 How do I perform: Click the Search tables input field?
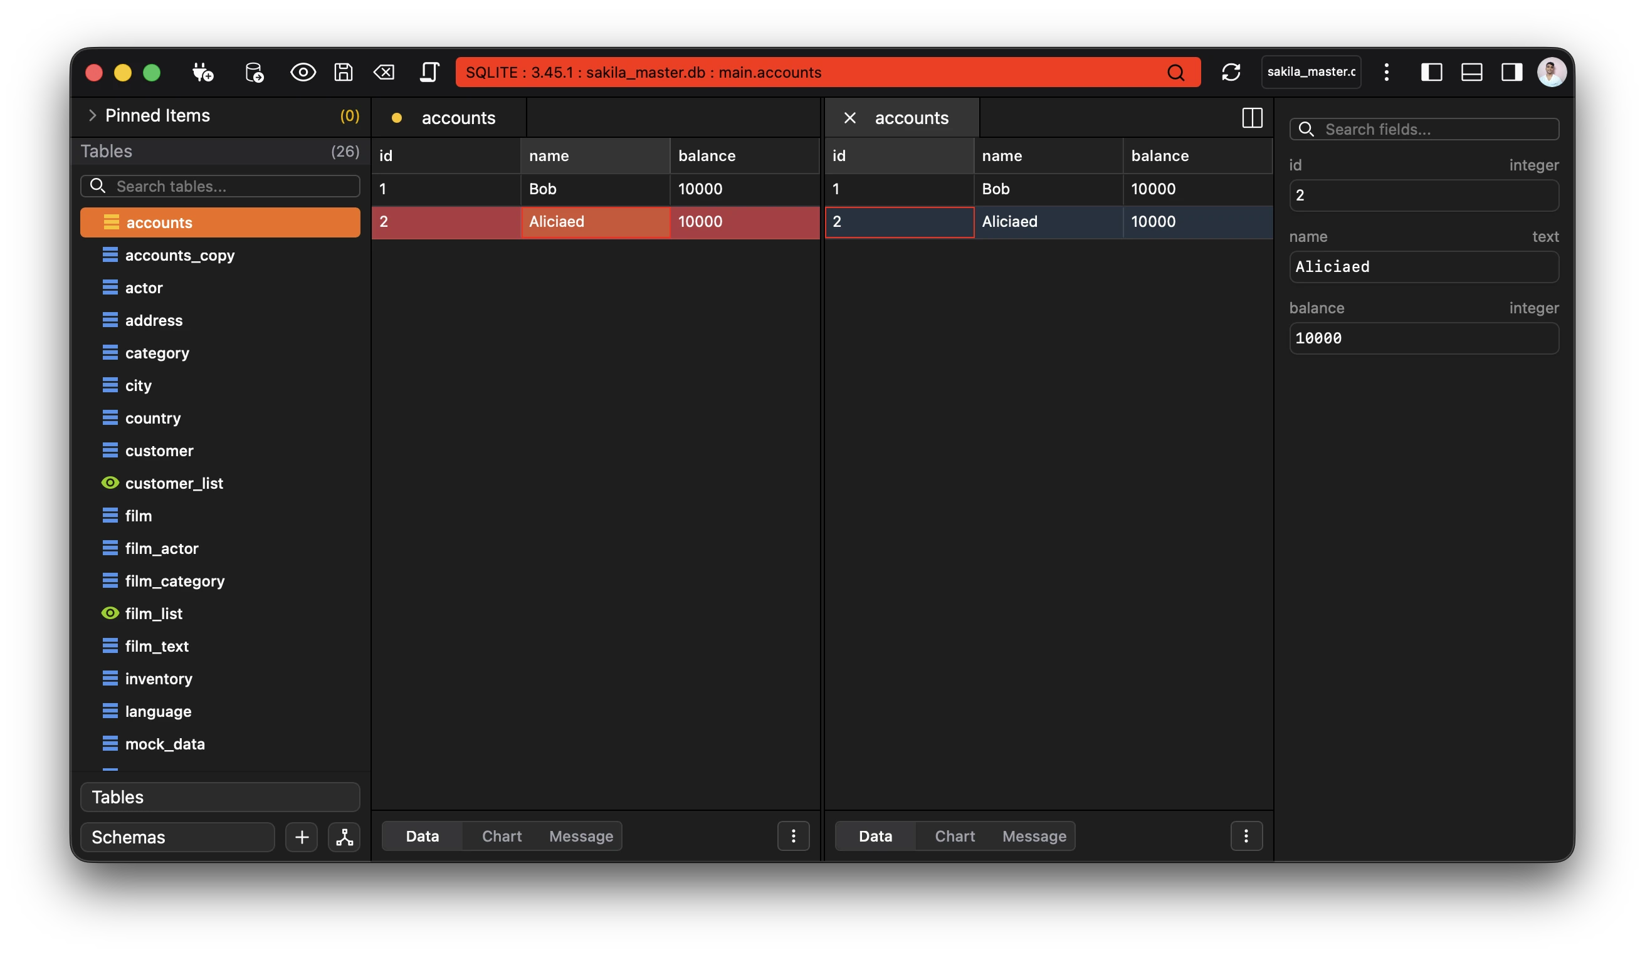pyautogui.click(x=220, y=187)
